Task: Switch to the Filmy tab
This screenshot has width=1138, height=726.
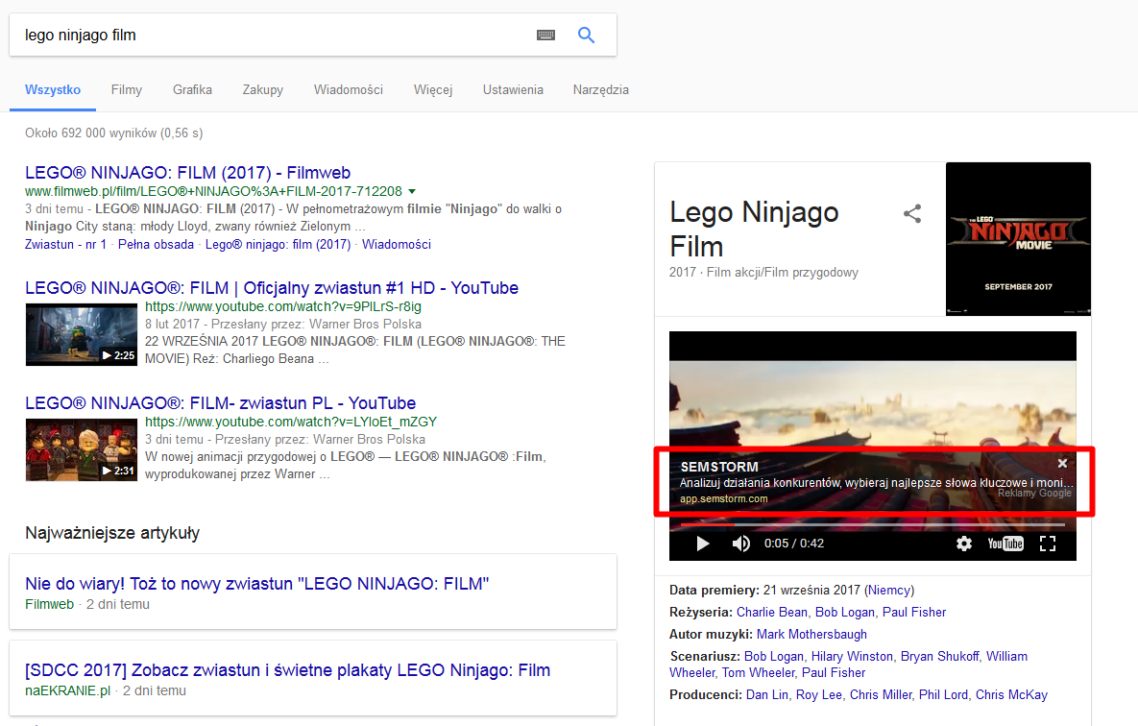Action: [126, 90]
